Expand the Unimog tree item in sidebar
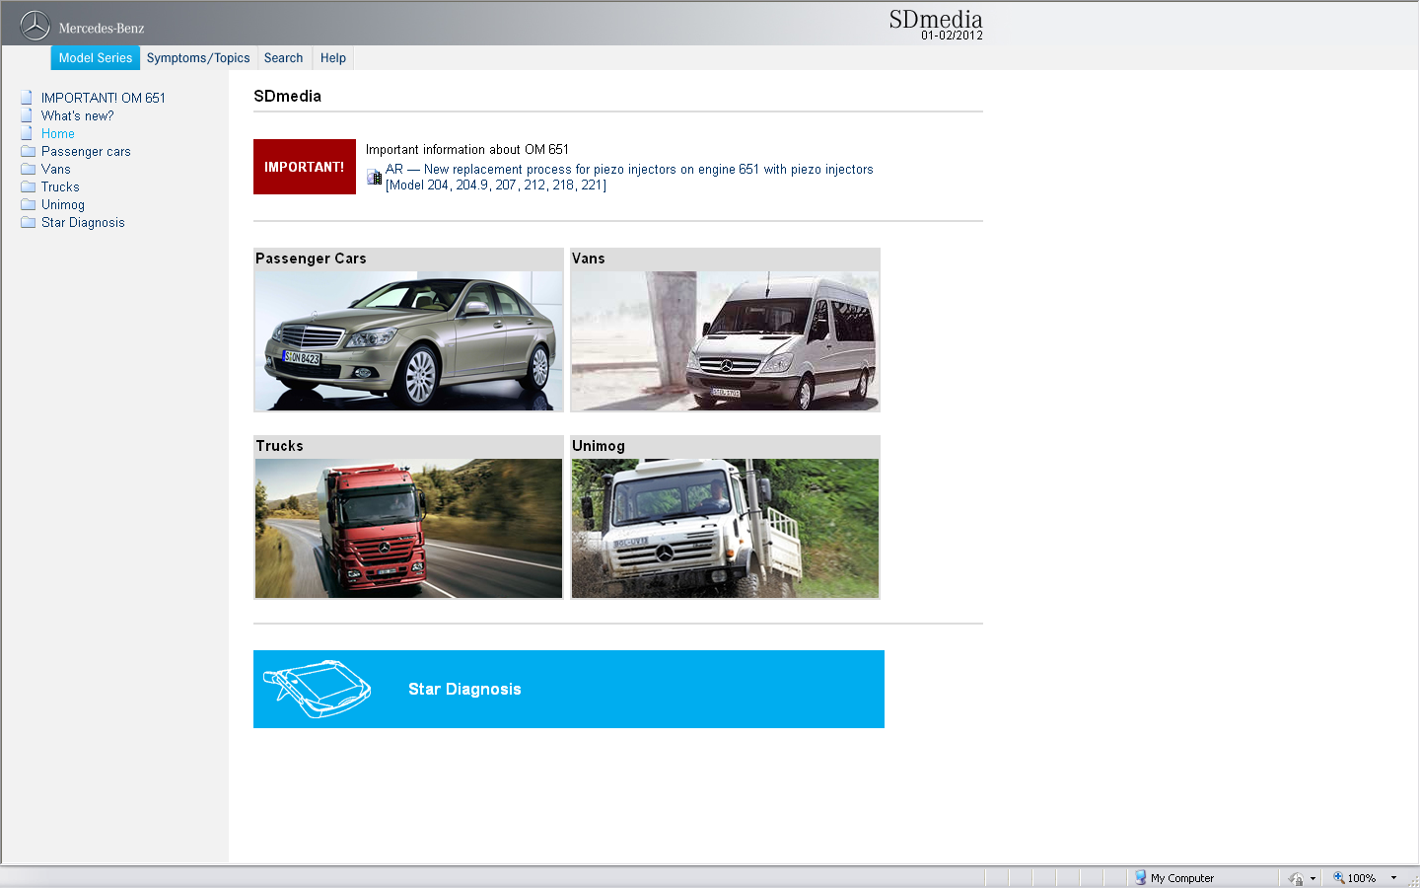The height and width of the screenshot is (888, 1420). (63, 204)
